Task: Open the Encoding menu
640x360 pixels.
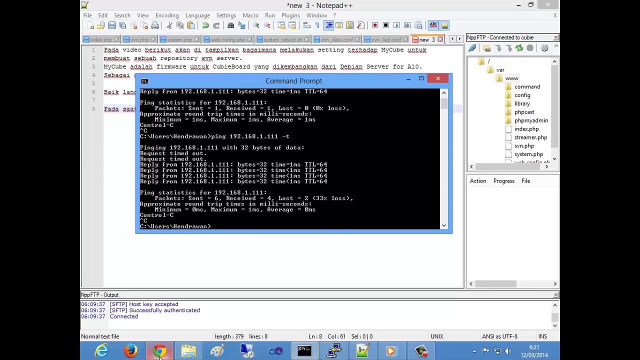Action: (x=167, y=15)
